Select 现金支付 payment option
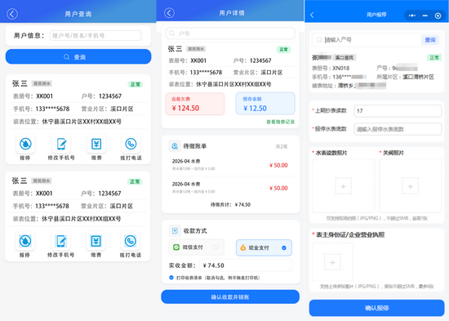Image resolution: width=449 pixels, height=321 pixels. 264,247
